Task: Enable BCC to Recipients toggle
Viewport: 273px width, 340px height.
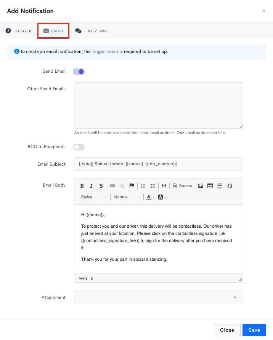Action: pyautogui.click(x=79, y=147)
